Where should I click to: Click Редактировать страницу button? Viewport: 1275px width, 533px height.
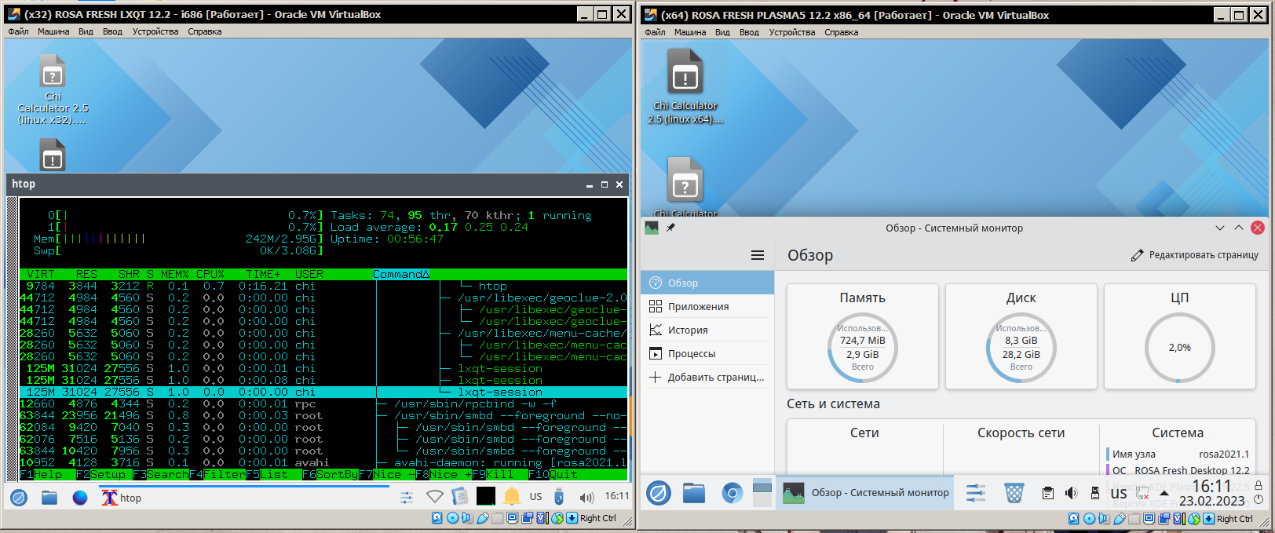1194,255
